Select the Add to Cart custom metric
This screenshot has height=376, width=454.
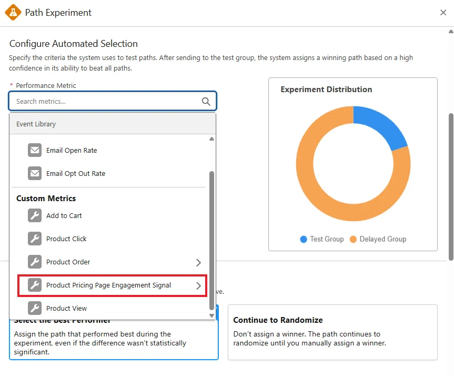[64, 216]
